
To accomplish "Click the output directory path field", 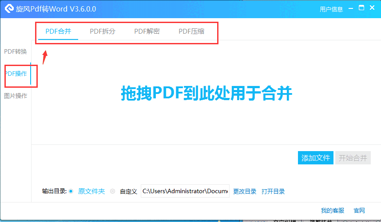I will (x=185, y=191).
